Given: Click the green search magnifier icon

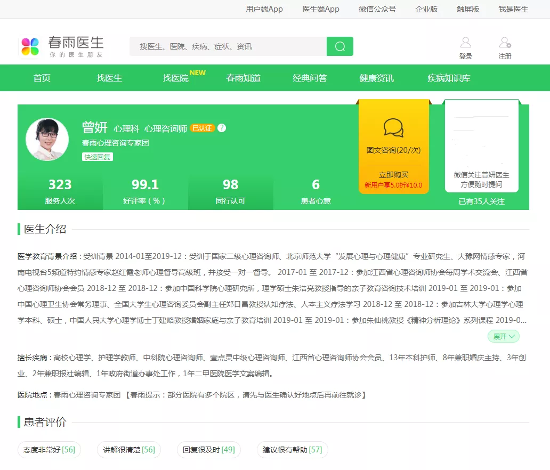Looking at the screenshot, I should point(340,46).
